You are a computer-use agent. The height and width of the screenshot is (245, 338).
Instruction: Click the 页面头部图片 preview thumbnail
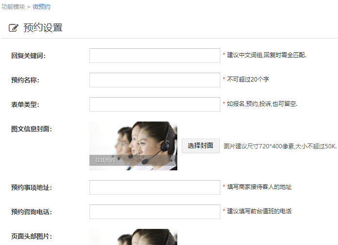[133, 237]
